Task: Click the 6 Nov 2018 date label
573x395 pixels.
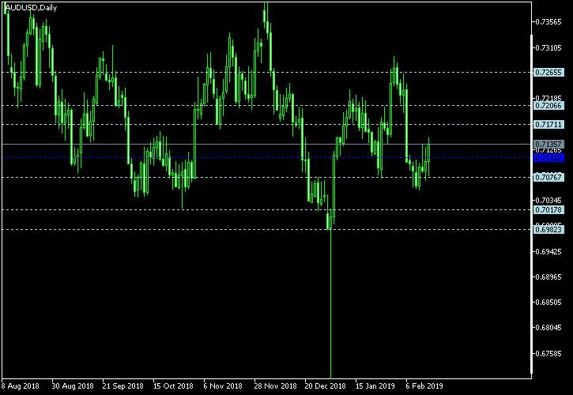Action: pyautogui.click(x=223, y=386)
